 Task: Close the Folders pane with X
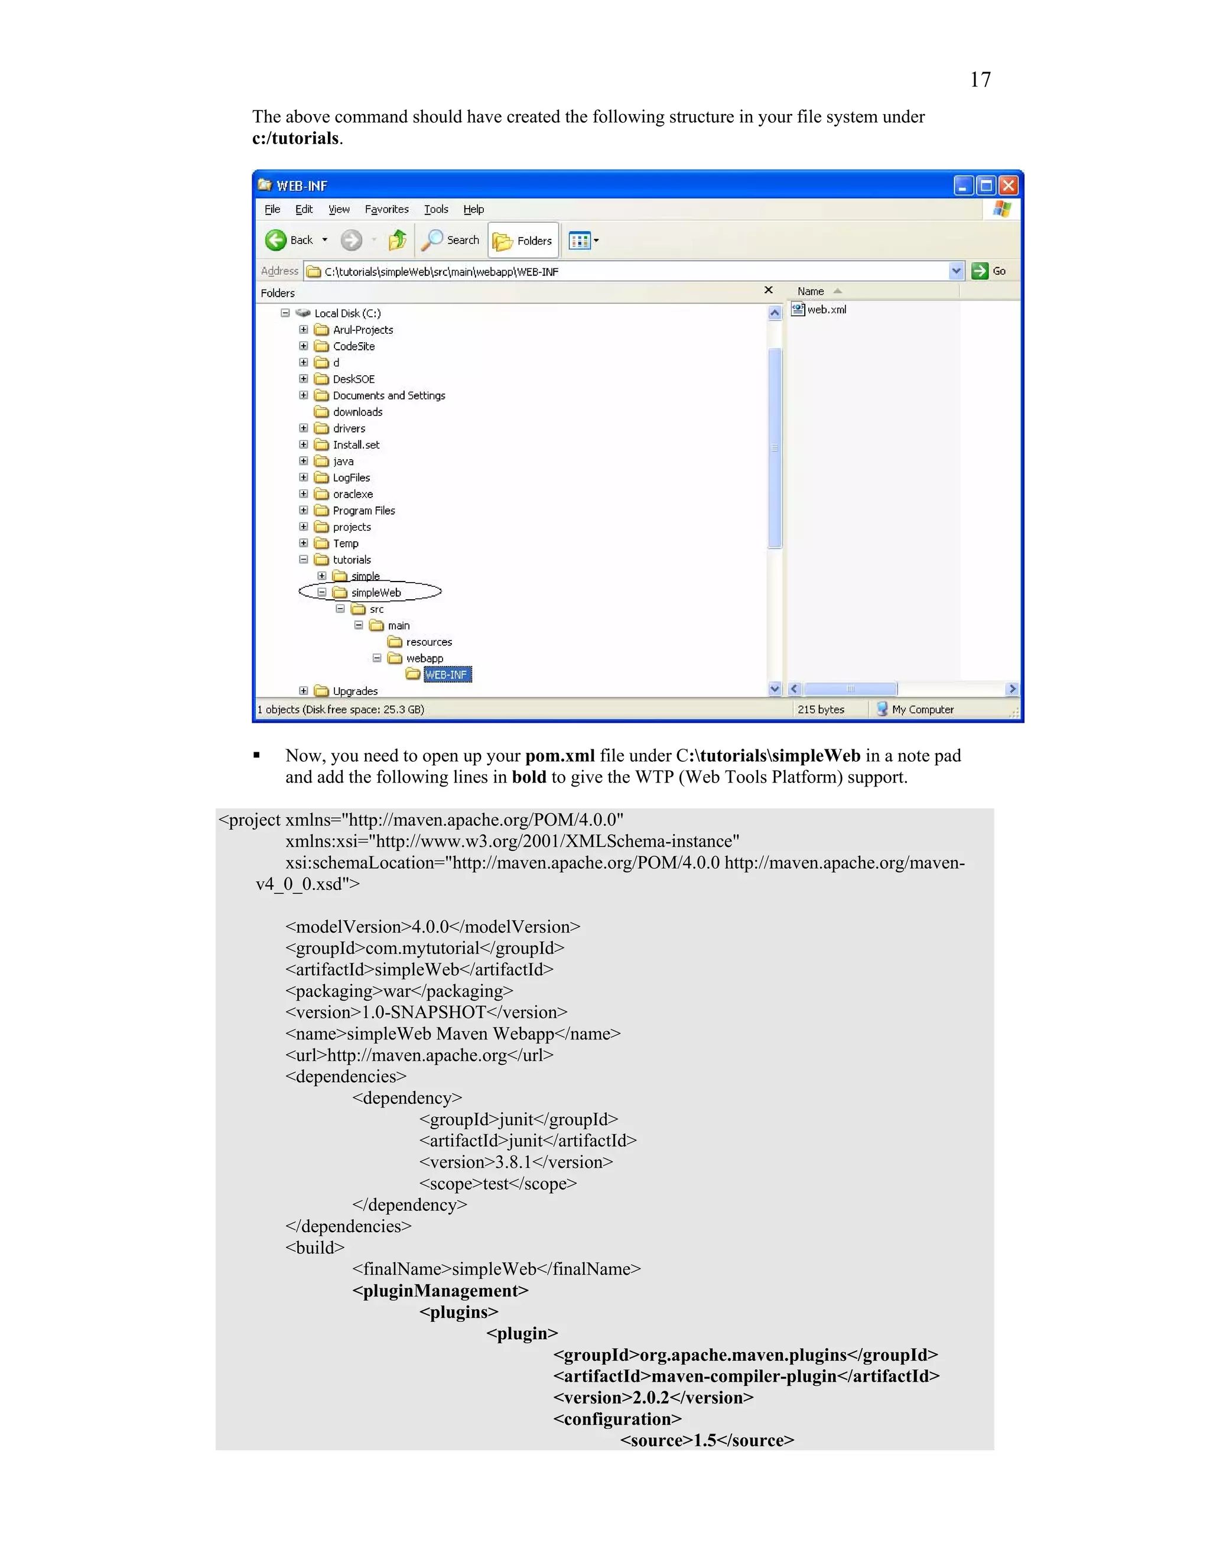[x=769, y=290]
